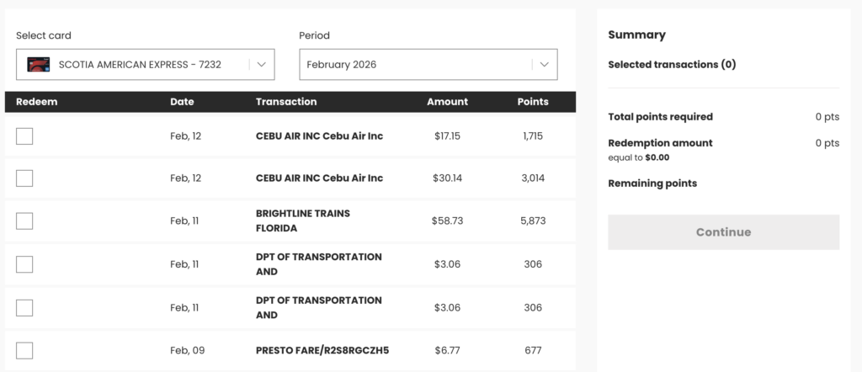Viewport: 862px width, 372px height.
Task: Open the card selector showing 7232
Action: coord(145,64)
